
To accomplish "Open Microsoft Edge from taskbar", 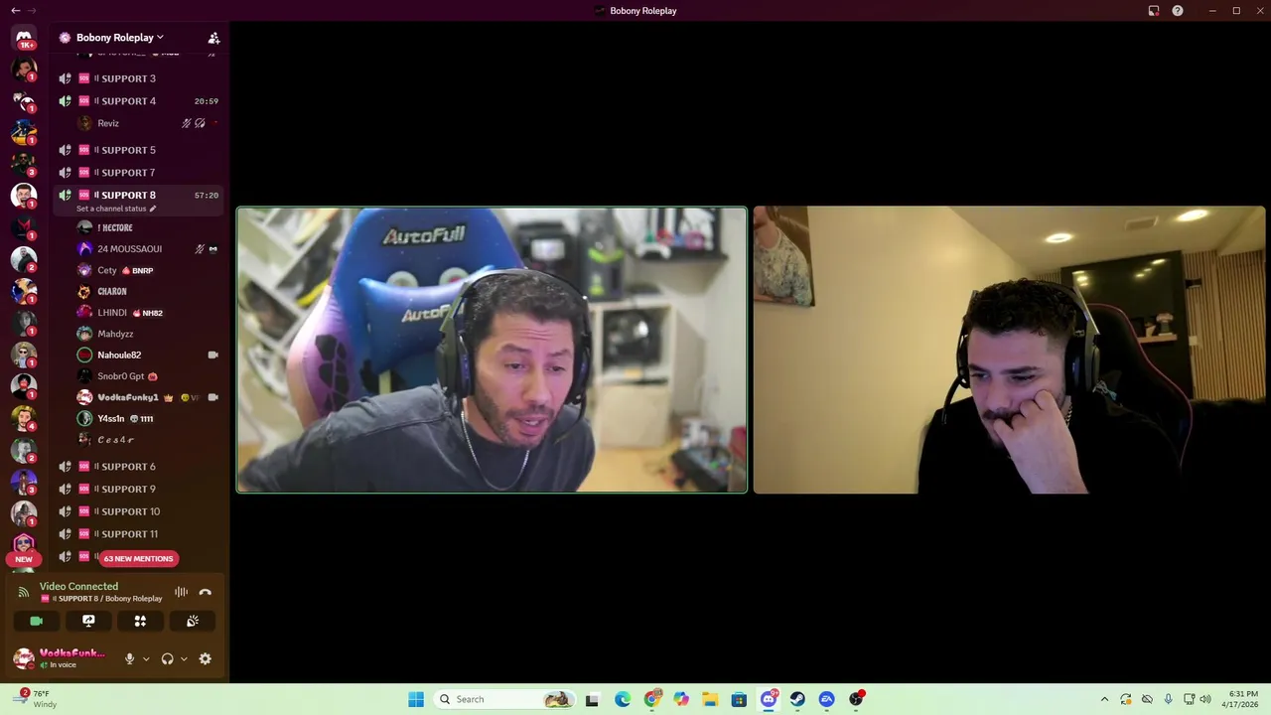I will pos(623,699).
